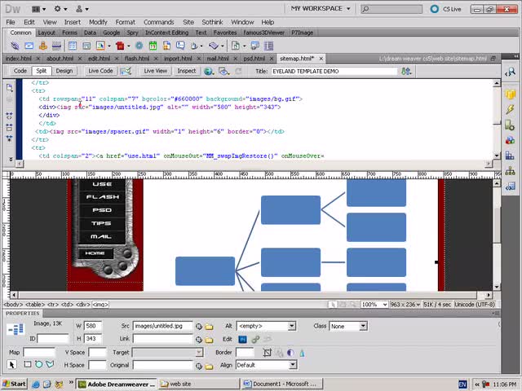
Task: Switch to Design view
Action: (x=64, y=71)
